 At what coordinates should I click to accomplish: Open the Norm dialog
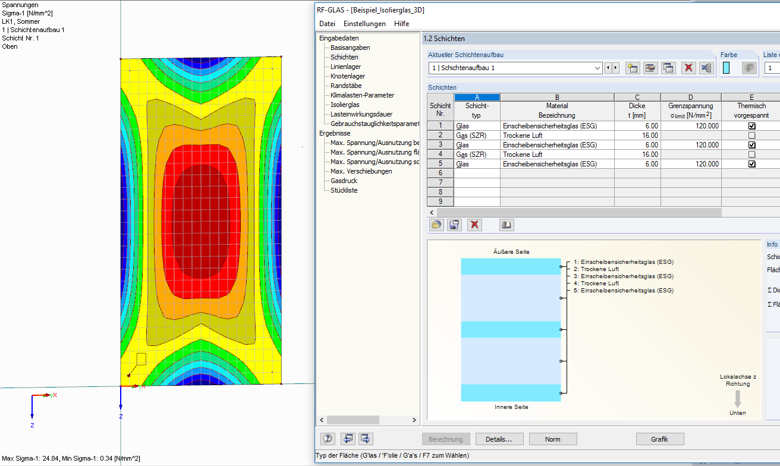pyautogui.click(x=552, y=439)
